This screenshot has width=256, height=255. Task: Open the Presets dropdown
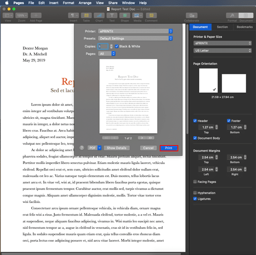(135, 38)
